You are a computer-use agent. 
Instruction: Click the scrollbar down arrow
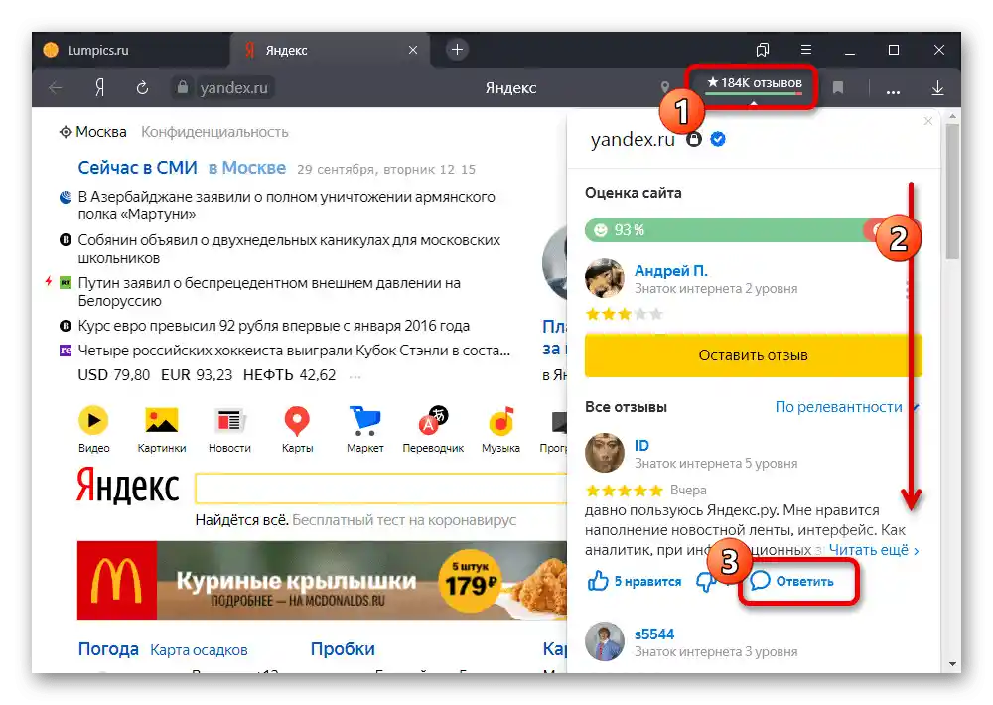click(952, 664)
